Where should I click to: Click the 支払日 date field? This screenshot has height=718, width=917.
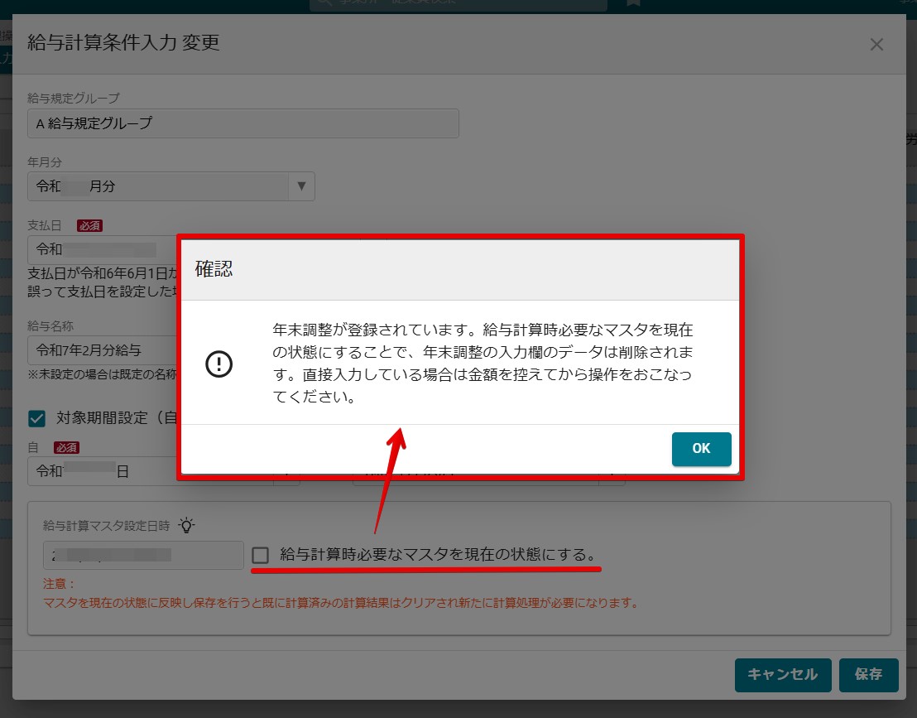[103, 250]
